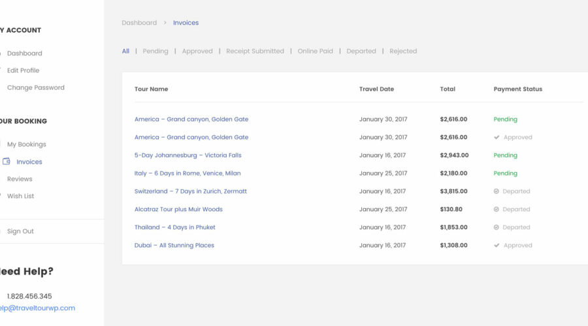The height and width of the screenshot is (326, 588).
Task: Click the traveltourwp.com help email link
Action: 37,308
